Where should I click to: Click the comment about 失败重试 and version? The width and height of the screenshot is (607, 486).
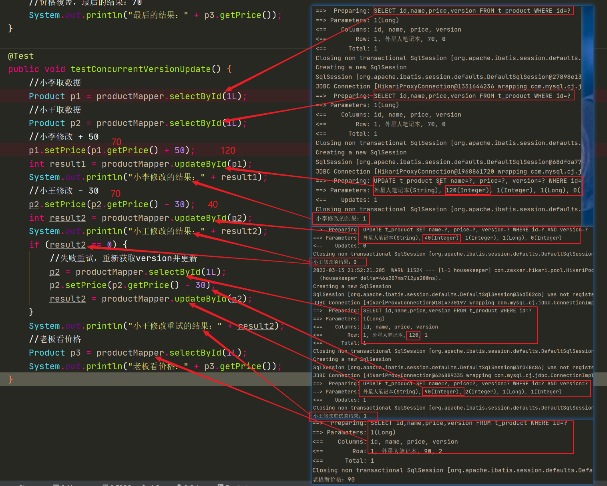pos(123,258)
